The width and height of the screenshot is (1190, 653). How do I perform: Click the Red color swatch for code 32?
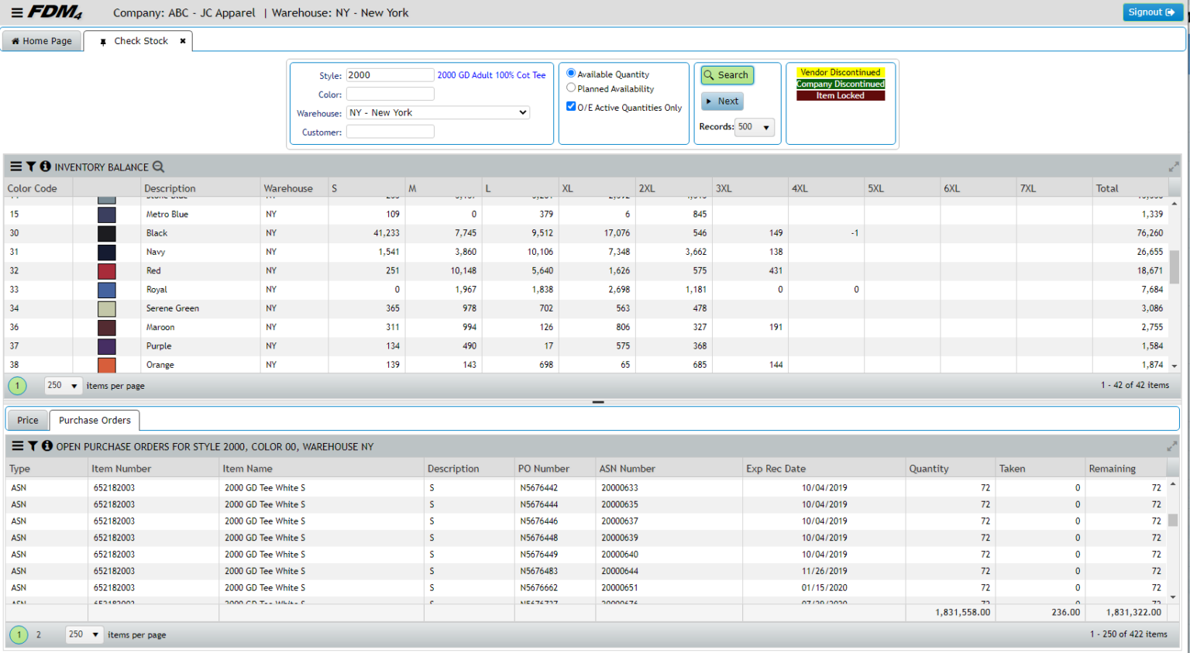click(108, 270)
